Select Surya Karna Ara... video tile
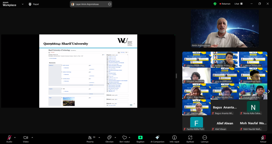The height and width of the screenshot is (144, 272). [x=253, y=91]
